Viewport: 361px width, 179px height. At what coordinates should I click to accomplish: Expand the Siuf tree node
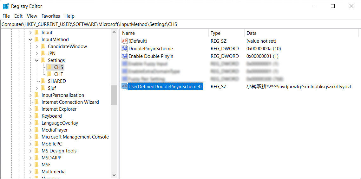click(37, 88)
